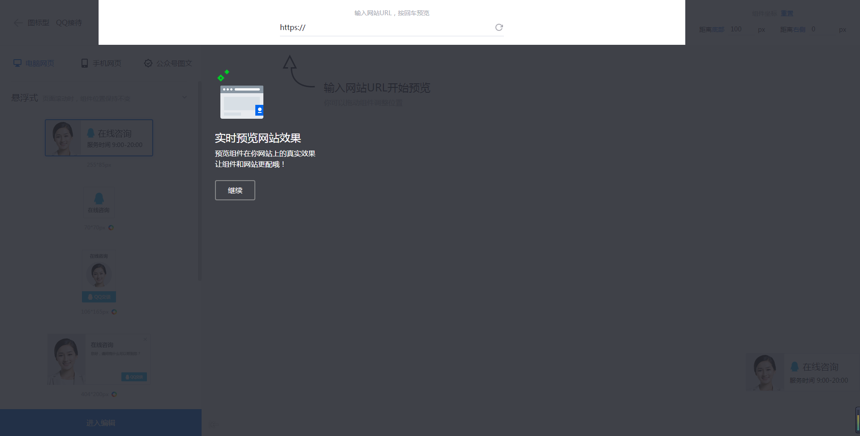This screenshot has height=436, width=860.
Task: Click the 底部 anchor link
Action: tap(718, 30)
